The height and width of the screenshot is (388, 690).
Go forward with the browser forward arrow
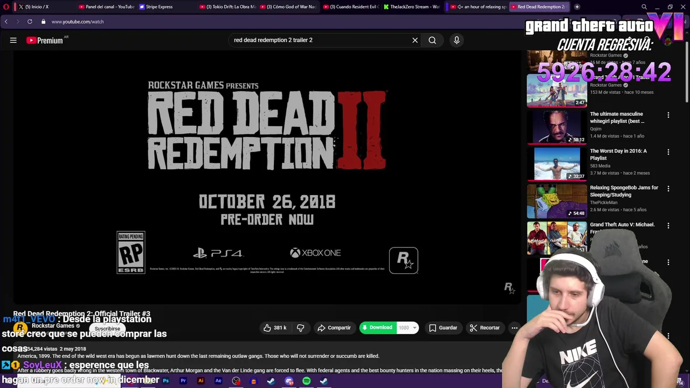click(18, 22)
